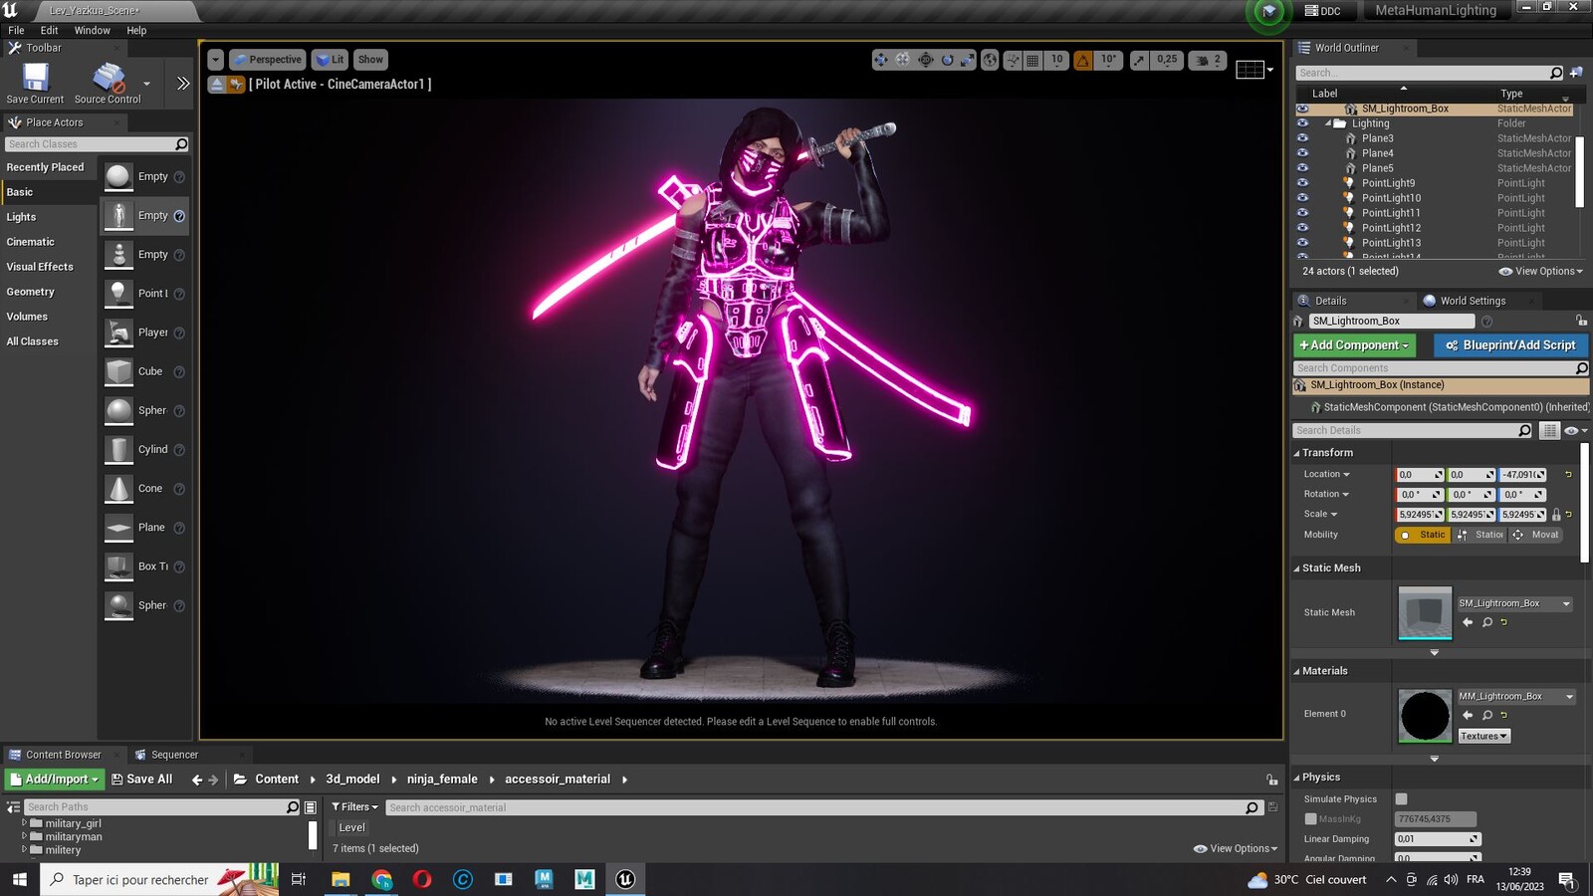Open scale snap 0,25 dropdown
The width and height of the screenshot is (1593, 896).
[x=1167, y=60]
